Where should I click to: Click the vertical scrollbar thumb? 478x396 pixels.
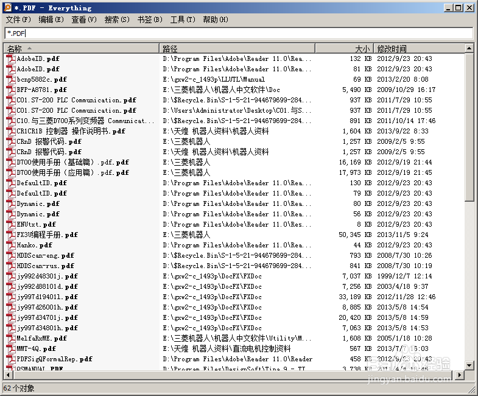tap(469, 127)
